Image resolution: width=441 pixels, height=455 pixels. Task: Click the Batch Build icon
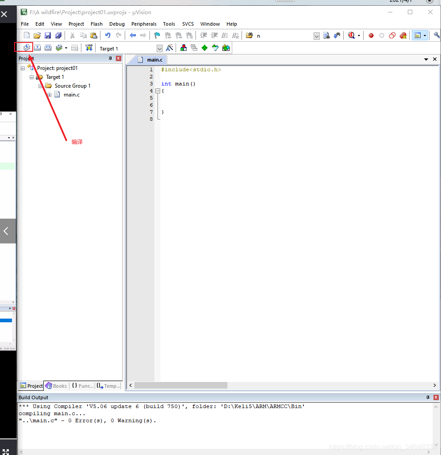point(59,47)
